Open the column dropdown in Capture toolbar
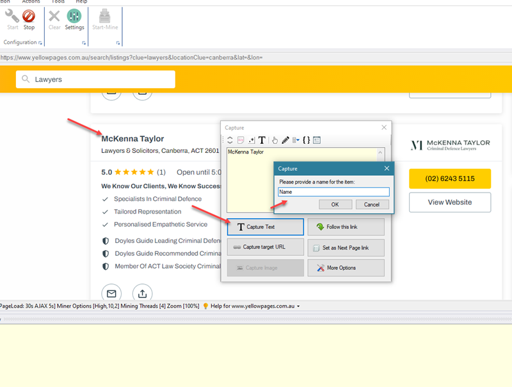The height and width of the screenshot is (387, 512). pyautogui.click(x=296, y=140)
